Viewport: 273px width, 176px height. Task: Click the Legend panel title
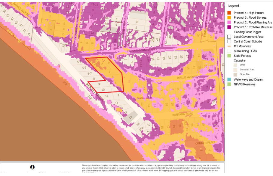click(233, 6)
